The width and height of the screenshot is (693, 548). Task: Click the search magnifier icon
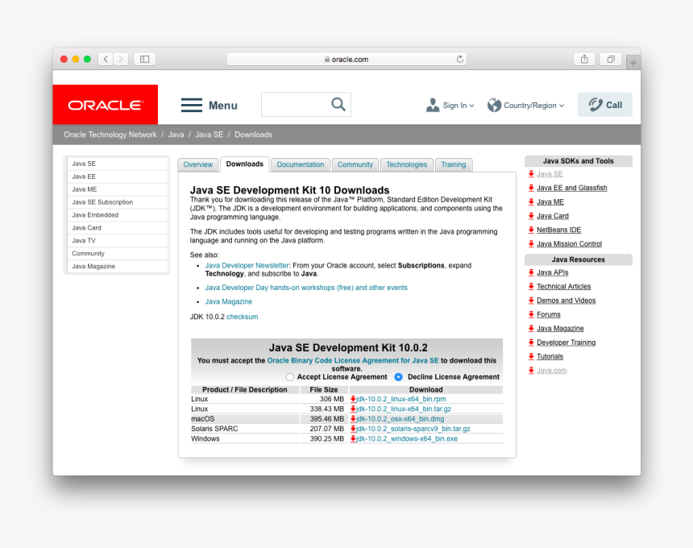(x=338, y=105)
